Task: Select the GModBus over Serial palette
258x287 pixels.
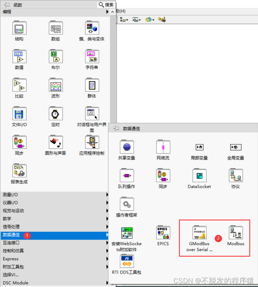Action: [199, 233]
